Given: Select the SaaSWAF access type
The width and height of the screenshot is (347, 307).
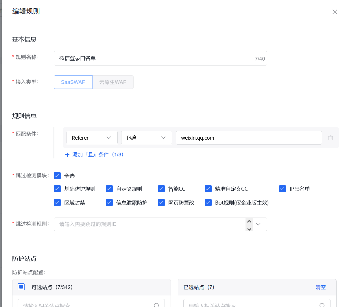Looking at the screenshot, I should point(73,82).
